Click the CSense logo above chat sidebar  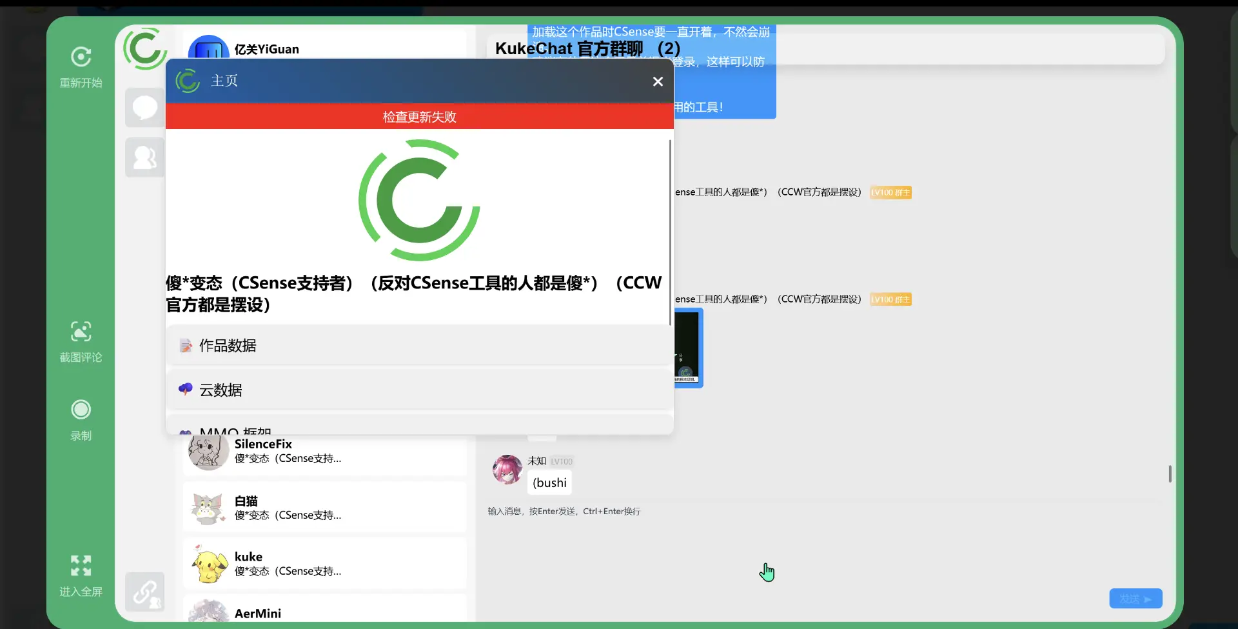coord(145,48)
